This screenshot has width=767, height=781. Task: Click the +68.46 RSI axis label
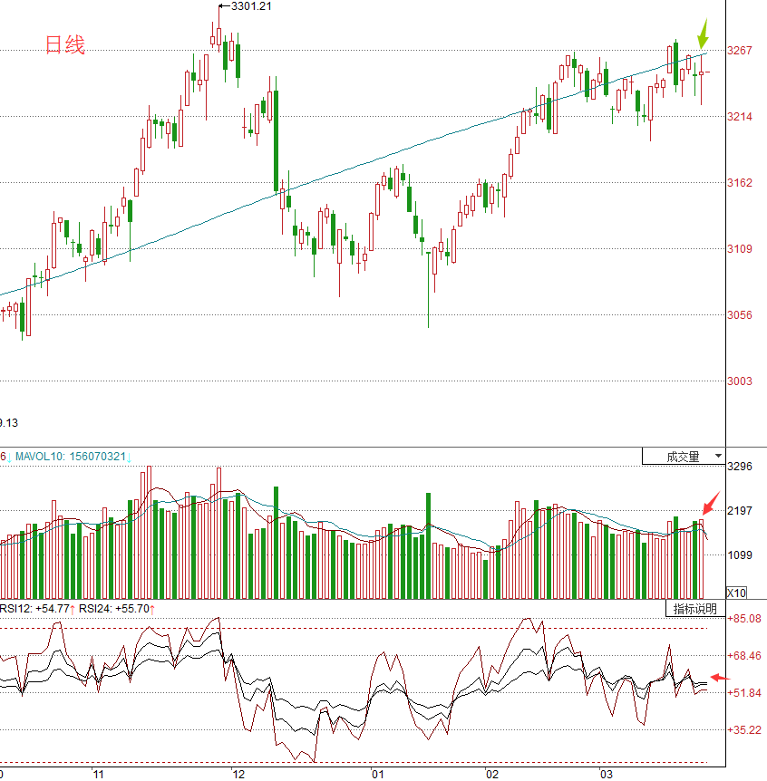tap(744, 655)
